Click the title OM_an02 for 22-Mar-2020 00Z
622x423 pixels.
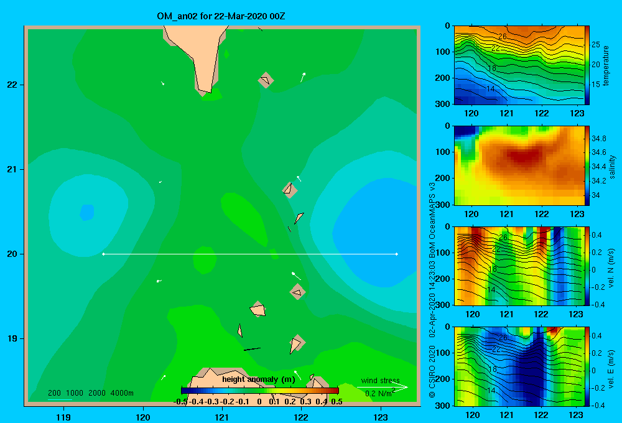[x=221, y=16]
